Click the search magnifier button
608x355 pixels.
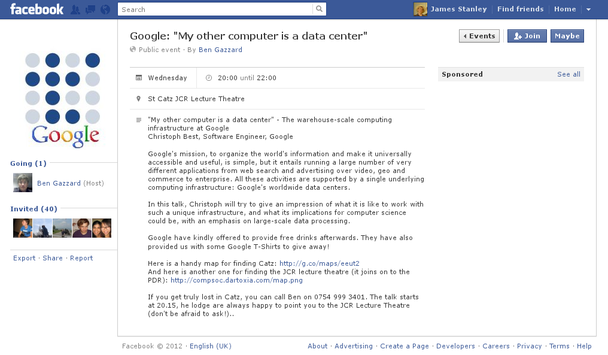[x=320, y=10]
